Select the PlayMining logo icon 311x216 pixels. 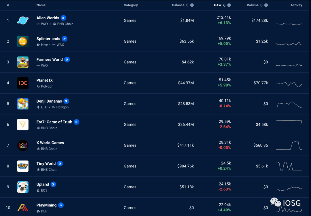23,208
